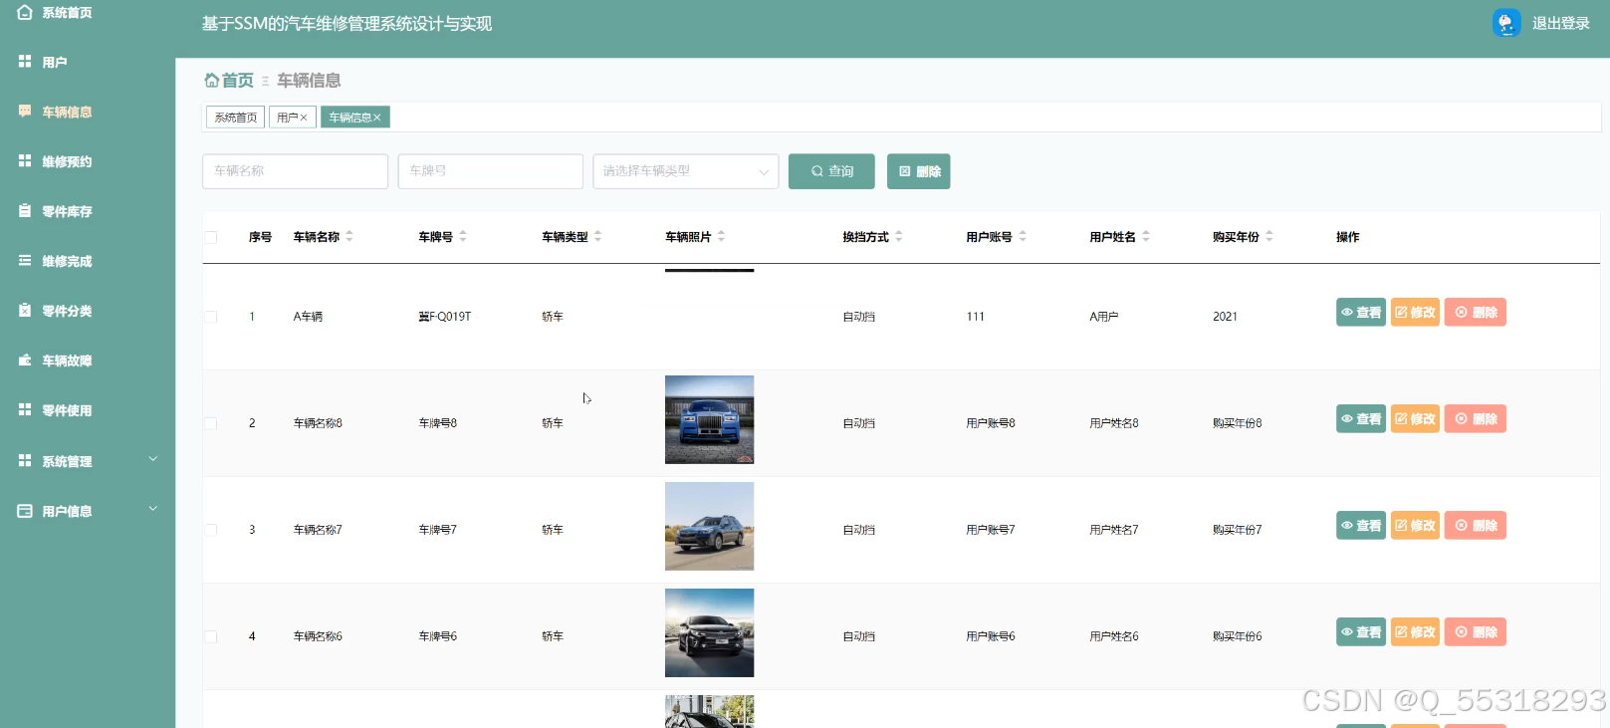Click the 查询 search button
This screenshot has height=728, width=1610.
tap(831, 171)
